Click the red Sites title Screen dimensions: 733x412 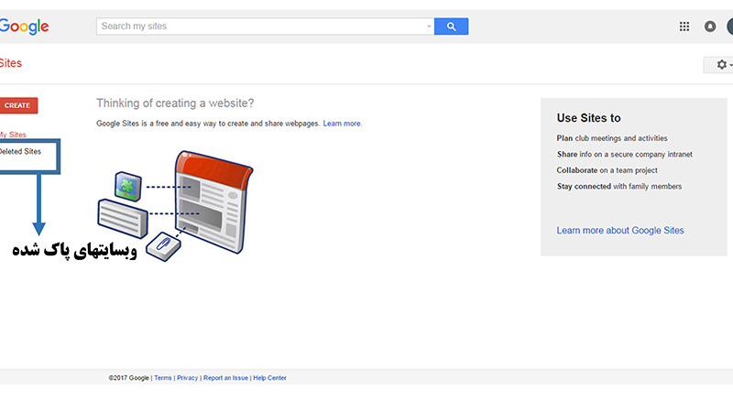(11, 63)
